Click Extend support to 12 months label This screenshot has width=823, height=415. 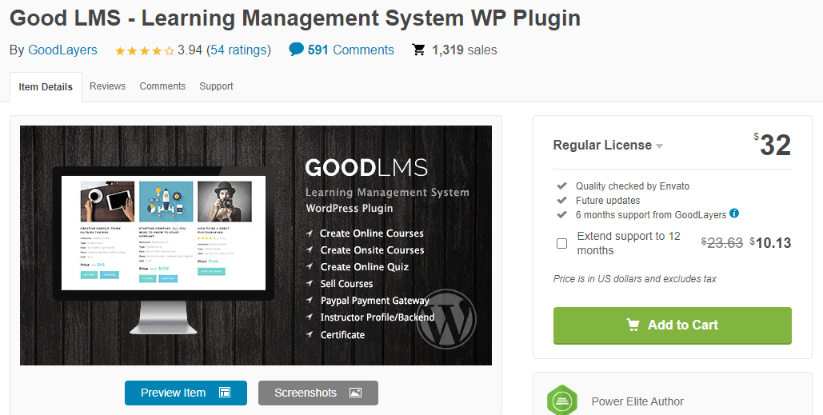point(629,243)
